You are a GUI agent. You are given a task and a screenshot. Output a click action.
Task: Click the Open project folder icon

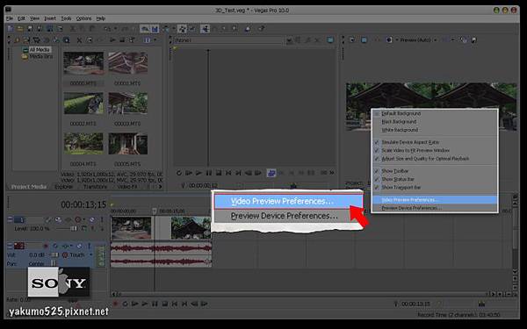pos(20,29)
